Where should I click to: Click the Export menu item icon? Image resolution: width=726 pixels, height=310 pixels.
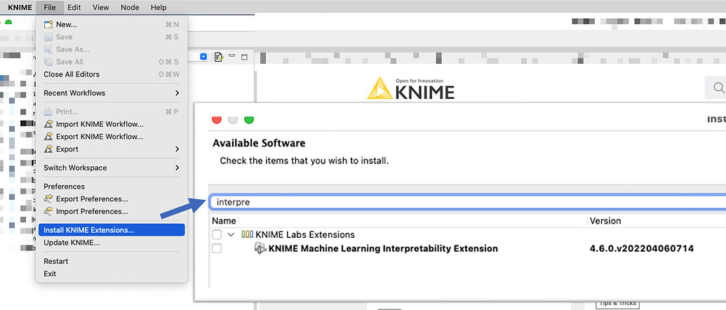48,149
